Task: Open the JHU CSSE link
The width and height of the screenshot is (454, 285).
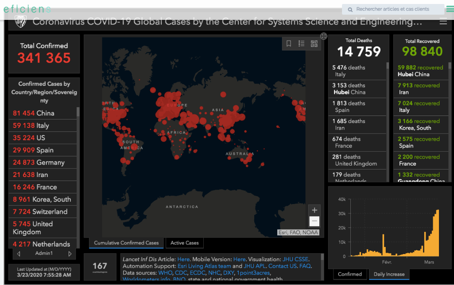Action: pyautogui.click(x=295, y=259)
